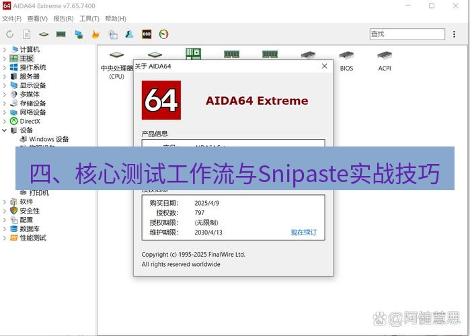This screenshot has height=336, width=470.
Task: Open the 工具(T) menu
Action: click(x=89, y=19)
